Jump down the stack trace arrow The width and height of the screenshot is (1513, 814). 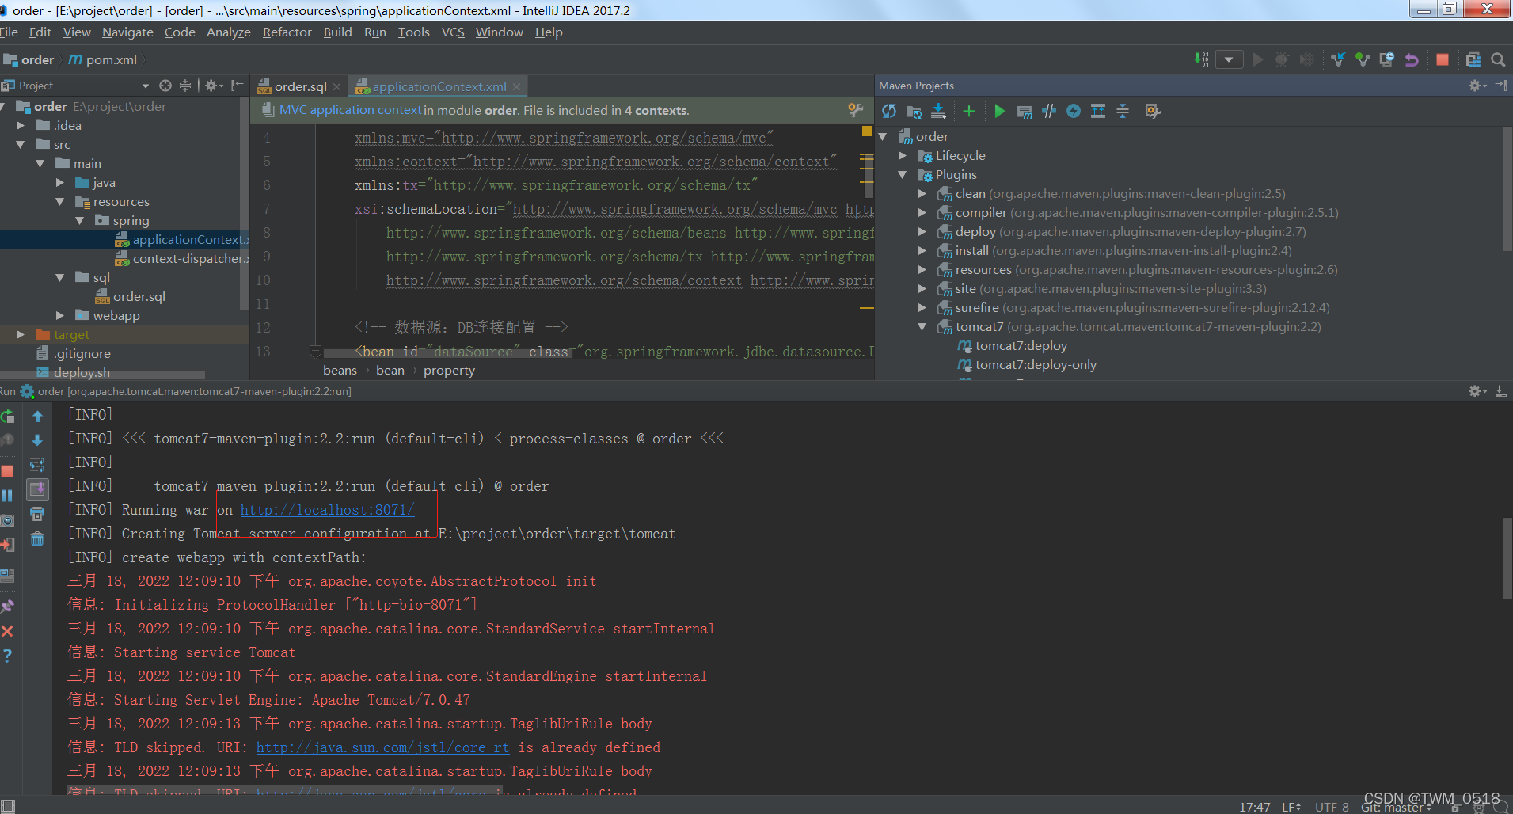(x=37, y=440)
